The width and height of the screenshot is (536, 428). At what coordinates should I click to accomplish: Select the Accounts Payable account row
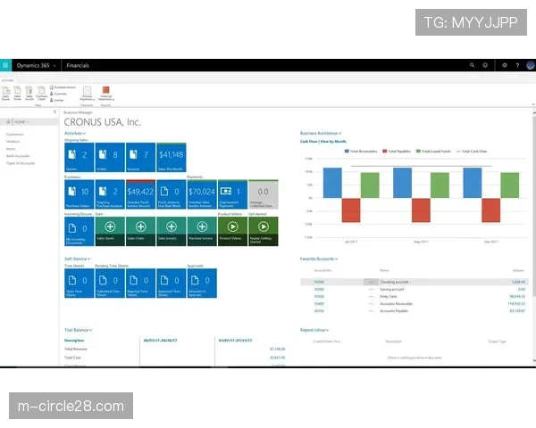click(x=415, y=311)
